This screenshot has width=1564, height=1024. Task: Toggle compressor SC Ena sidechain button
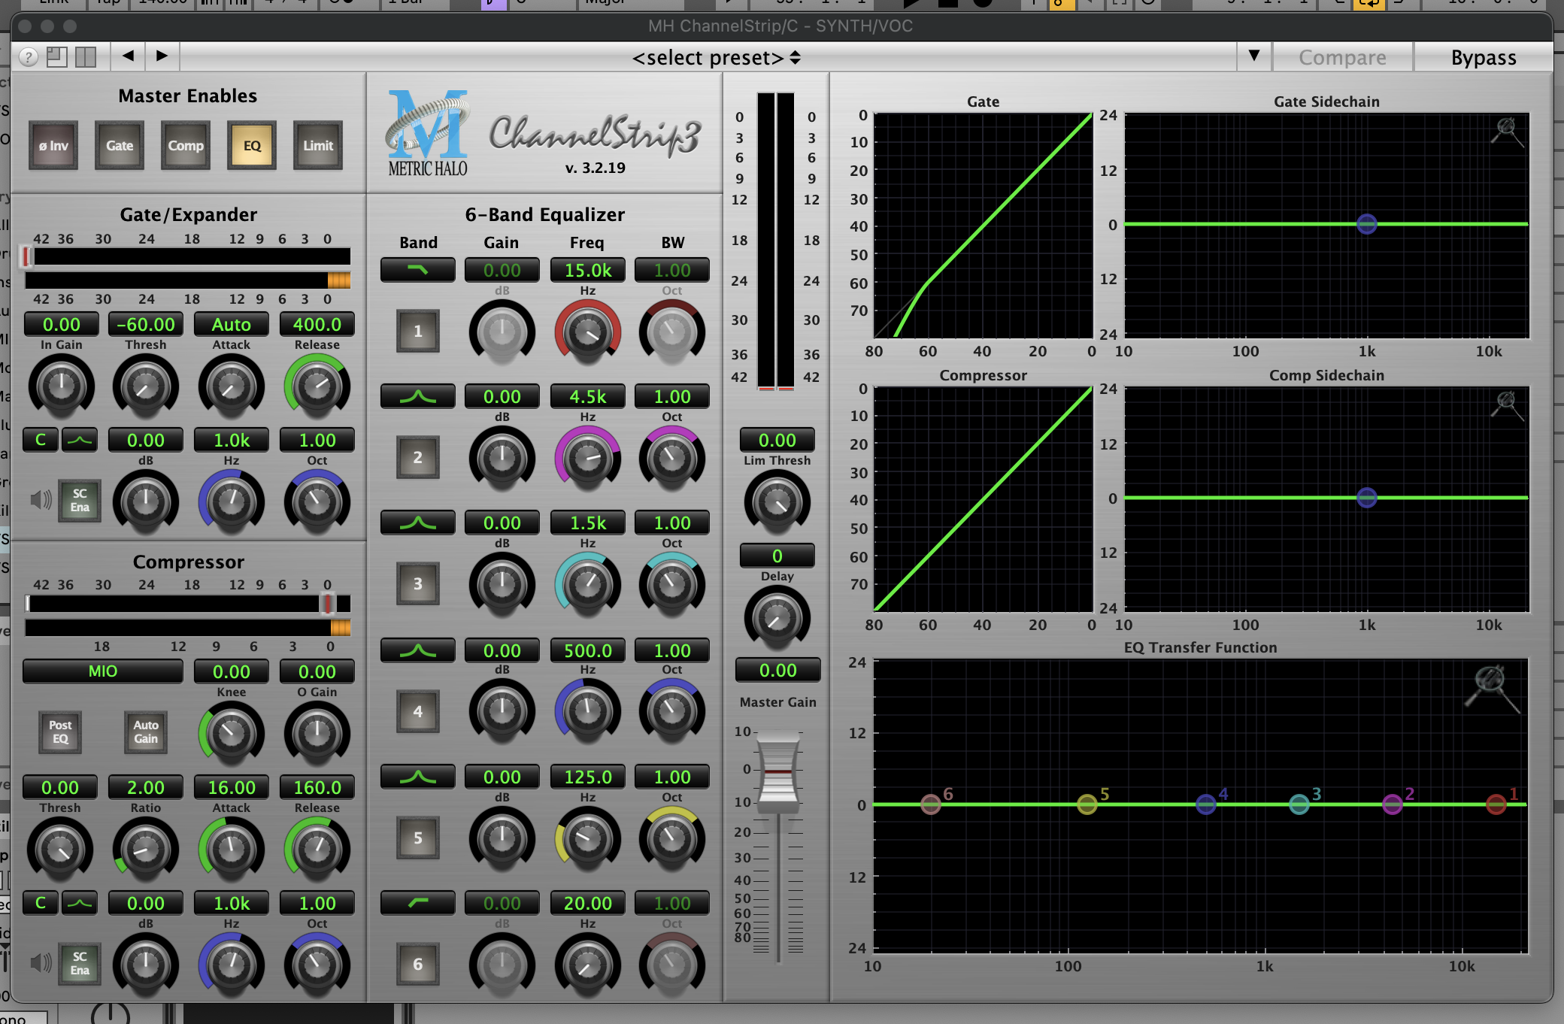coord(80,964)
